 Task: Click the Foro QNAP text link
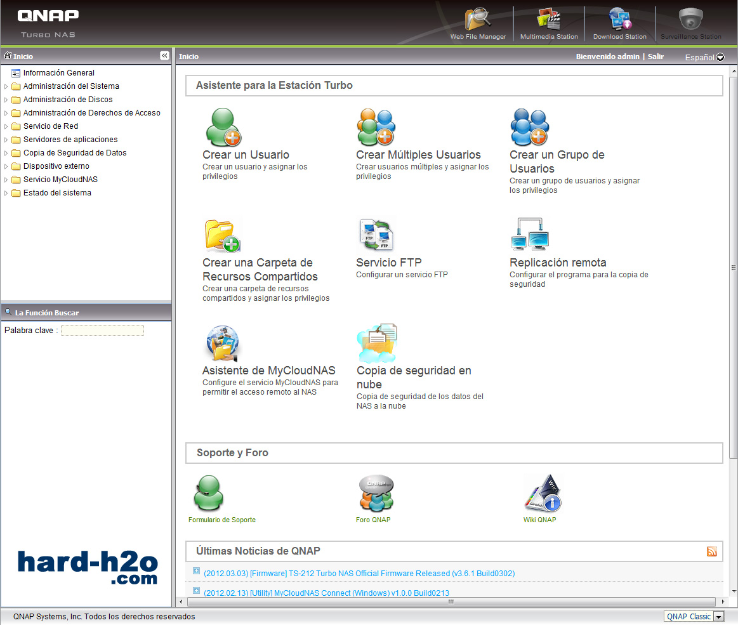[x=373, y=520]
